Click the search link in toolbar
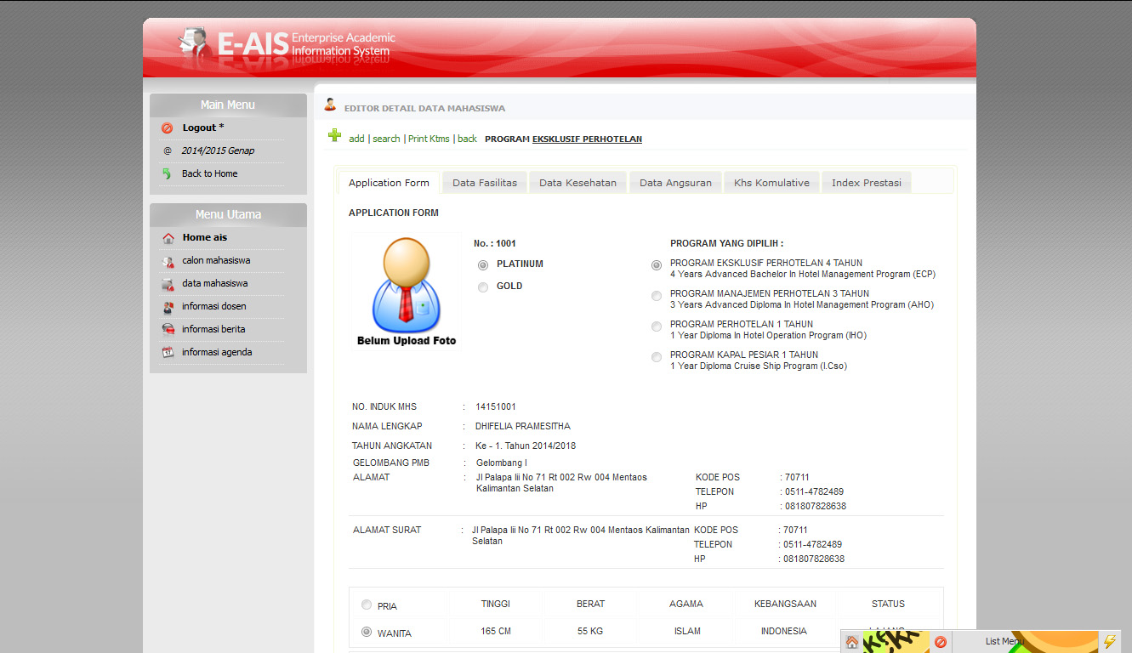This screenshot has height=653, width=1132. tap(386, 139)
